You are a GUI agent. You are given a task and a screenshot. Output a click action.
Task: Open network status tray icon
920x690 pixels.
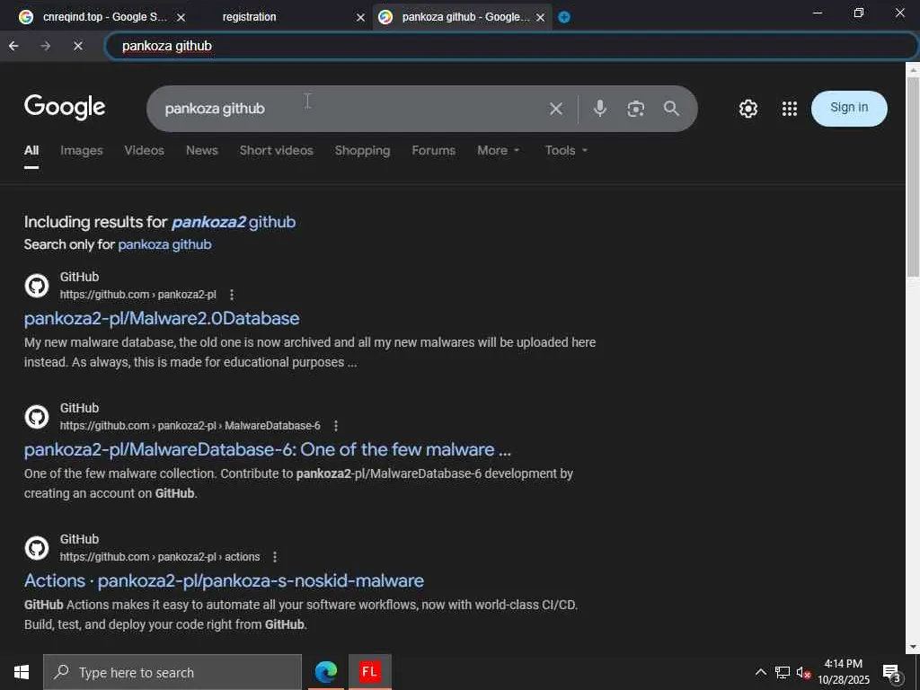(x=782, y=672)
